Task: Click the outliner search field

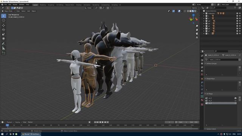Action: coord(219,8)
